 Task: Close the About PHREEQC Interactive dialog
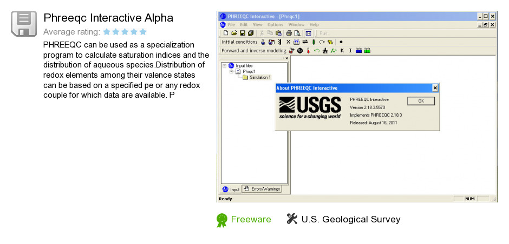click(x=435, y=87)
